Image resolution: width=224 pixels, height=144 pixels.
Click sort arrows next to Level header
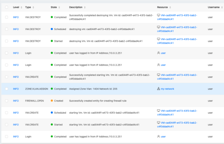(x=21, y=7)
